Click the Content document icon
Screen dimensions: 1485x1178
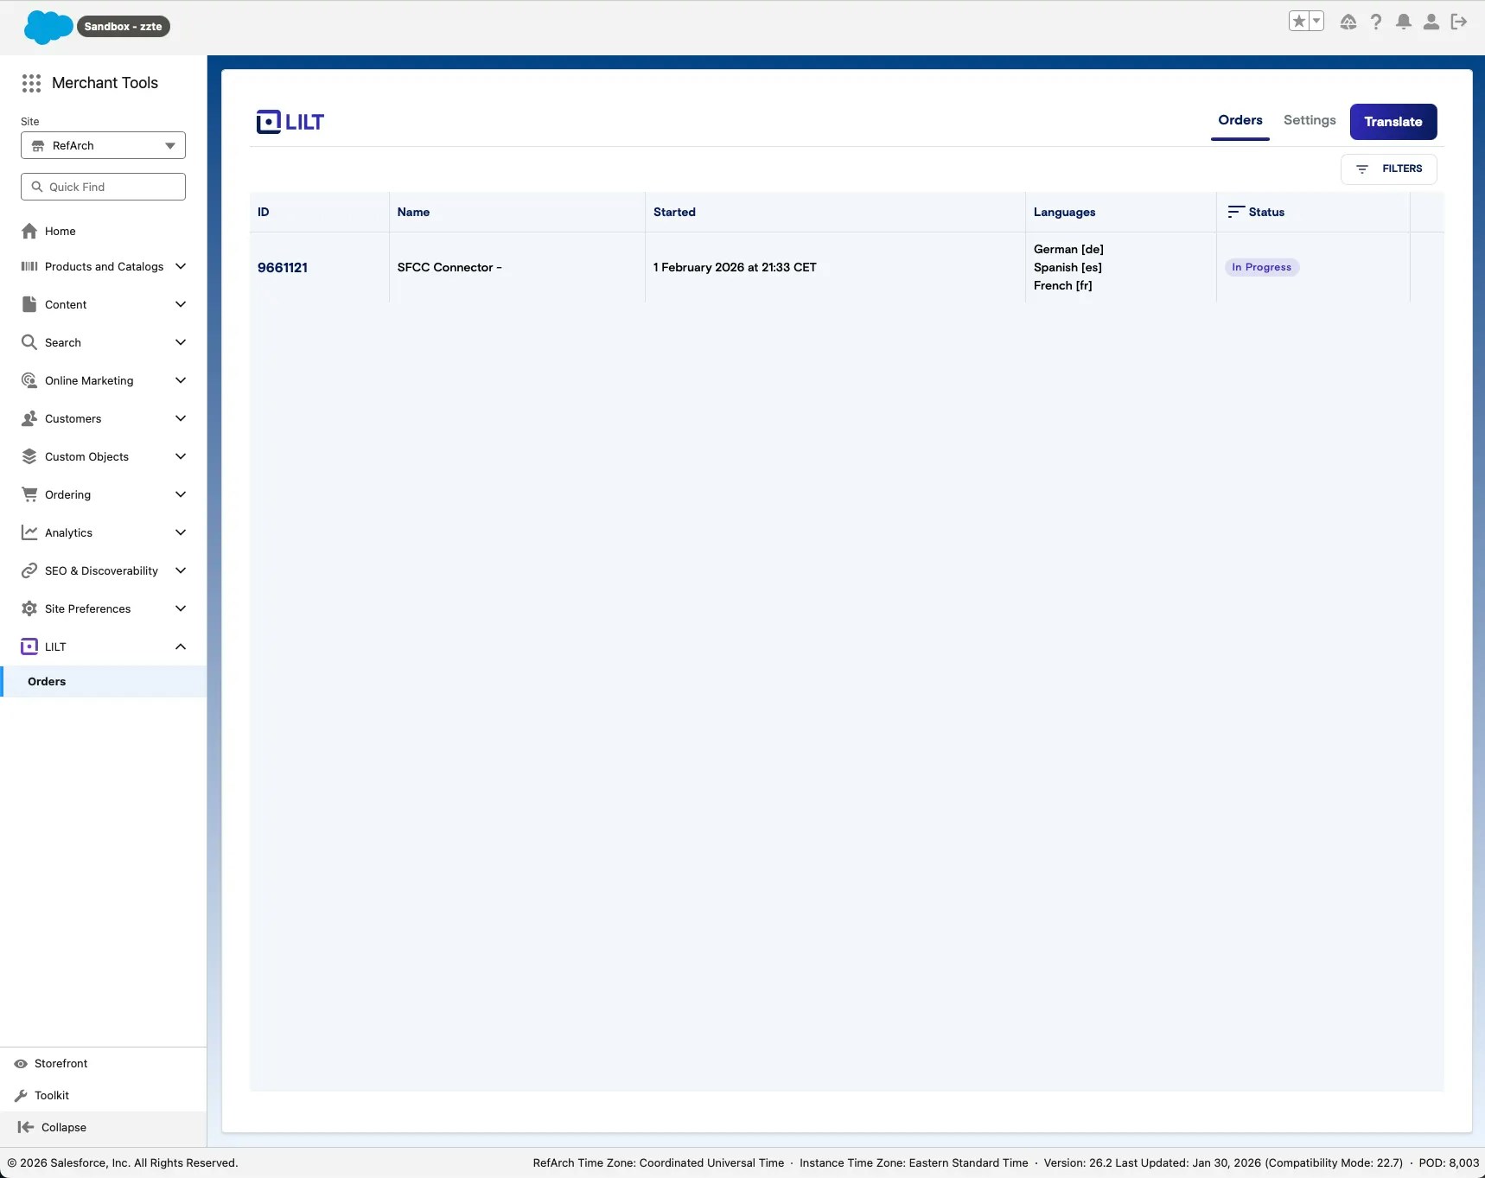point(29,304)
